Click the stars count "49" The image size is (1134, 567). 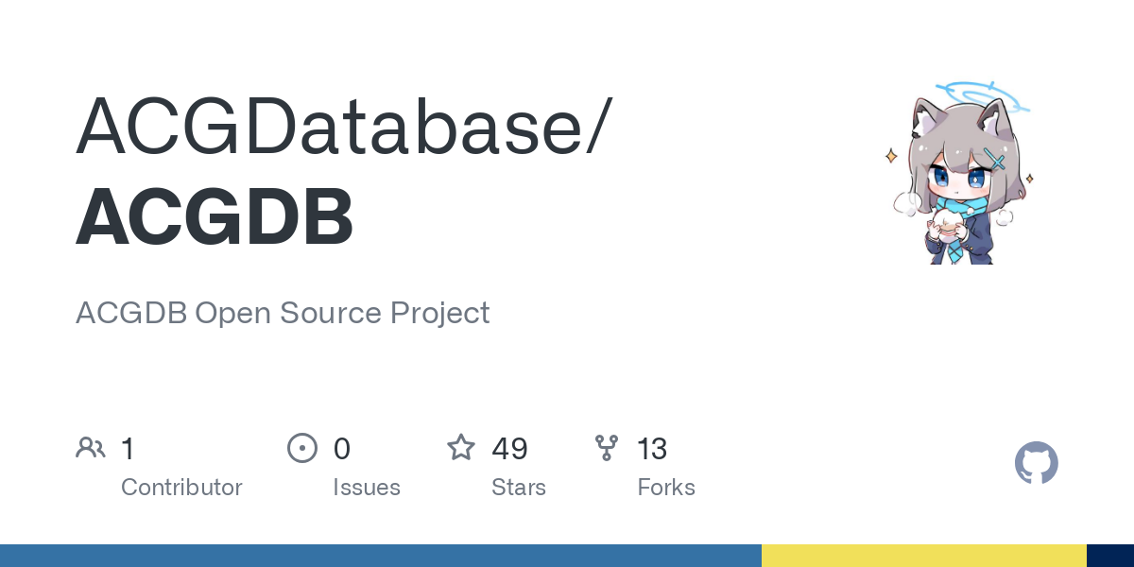pyautogui.click(x=509, y=449)
